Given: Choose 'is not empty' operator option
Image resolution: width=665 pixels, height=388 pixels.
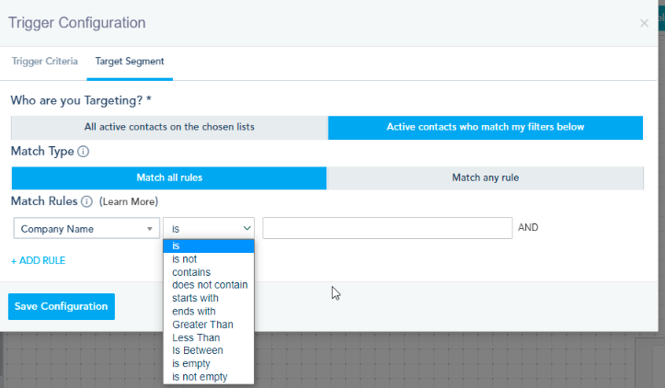Looking at the screenshot, I should pyautogui.click(x=200, y=377).
